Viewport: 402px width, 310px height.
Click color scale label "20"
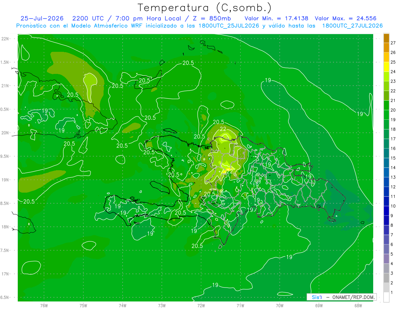393,110
